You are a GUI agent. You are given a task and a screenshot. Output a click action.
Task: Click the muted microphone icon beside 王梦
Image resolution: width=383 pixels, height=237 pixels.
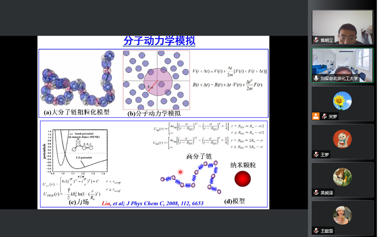click(316, 155)
